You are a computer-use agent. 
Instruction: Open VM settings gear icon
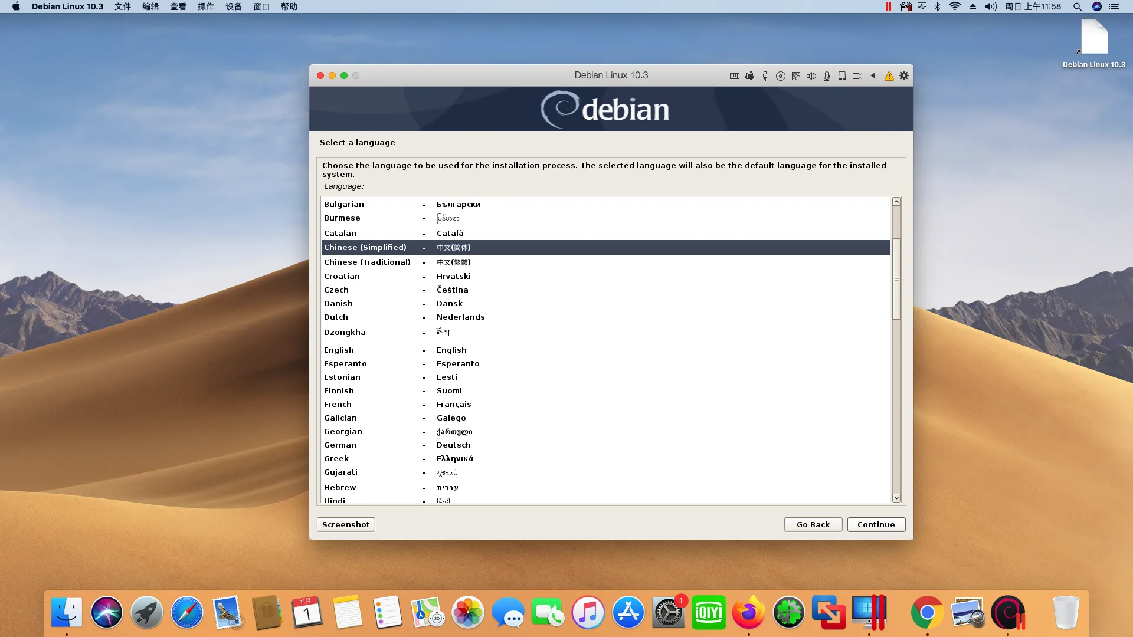pyautogui.click(x=904, y=75)
